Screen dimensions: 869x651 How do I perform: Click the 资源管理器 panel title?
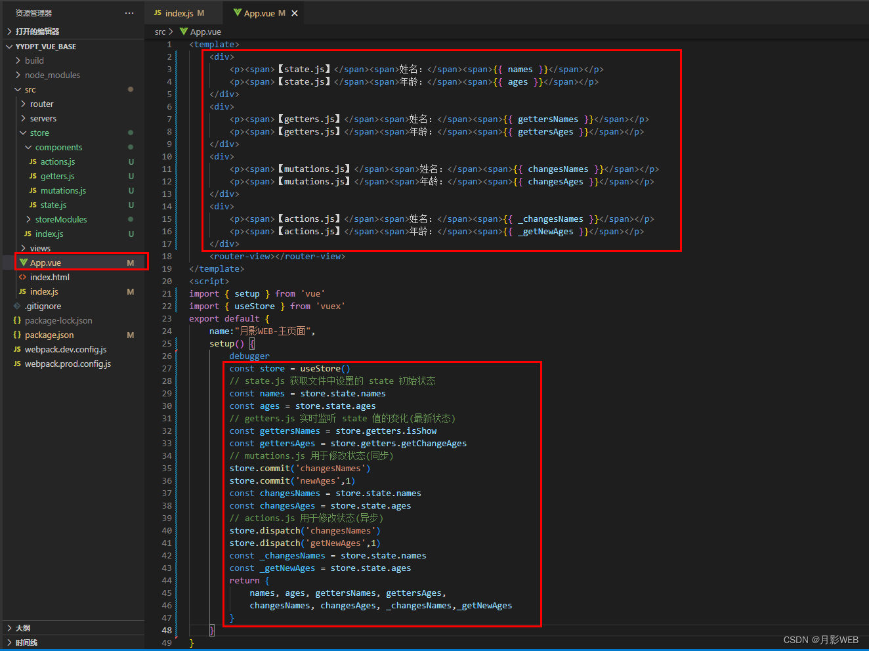click(33, 13)
